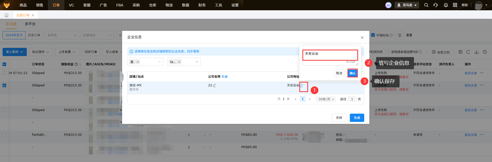Open the 录入费用 dropdown button

pos(15,52)
